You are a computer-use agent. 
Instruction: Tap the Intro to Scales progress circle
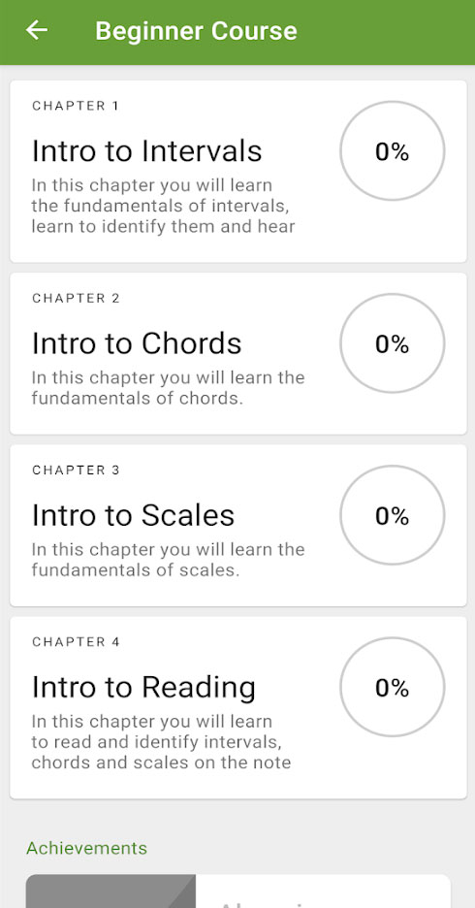coord(393,515)
